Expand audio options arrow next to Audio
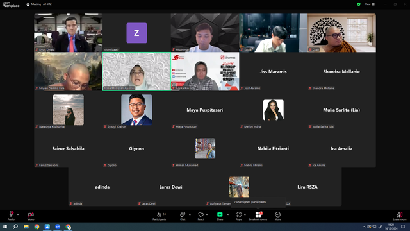Image resolution: width=410 pixels, height=231 pixels. click(x=18, y=214)
